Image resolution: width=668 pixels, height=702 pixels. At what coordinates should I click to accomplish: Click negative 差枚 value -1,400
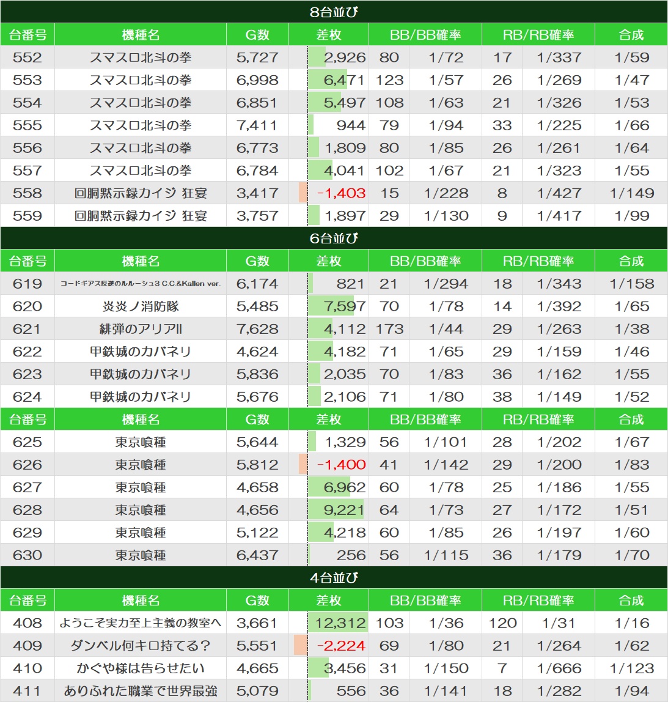point(341,464)
